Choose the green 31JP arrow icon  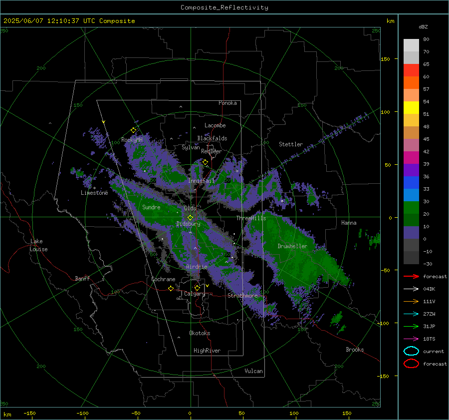(x=411, y=326)
